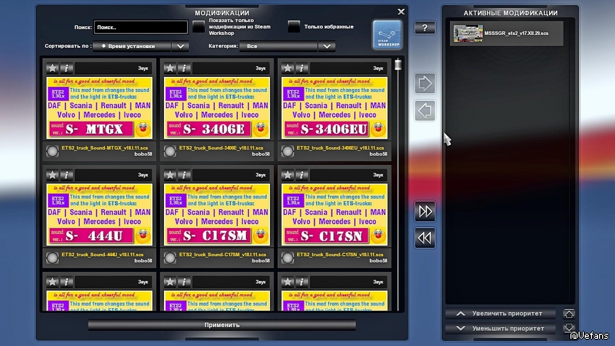
Task: Click the 'Применить' apply button
Action: 222,325
